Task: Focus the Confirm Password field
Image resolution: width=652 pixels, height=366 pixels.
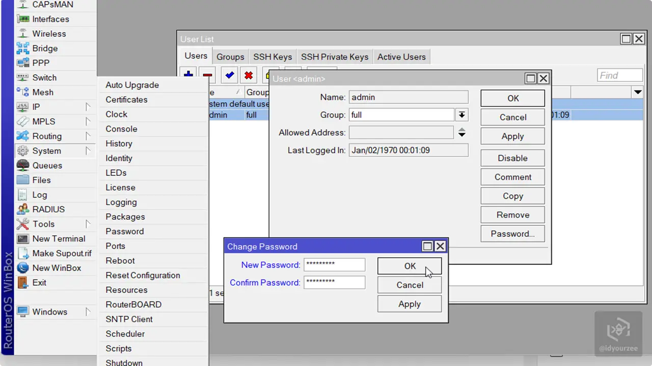Action: coord(335,283)
